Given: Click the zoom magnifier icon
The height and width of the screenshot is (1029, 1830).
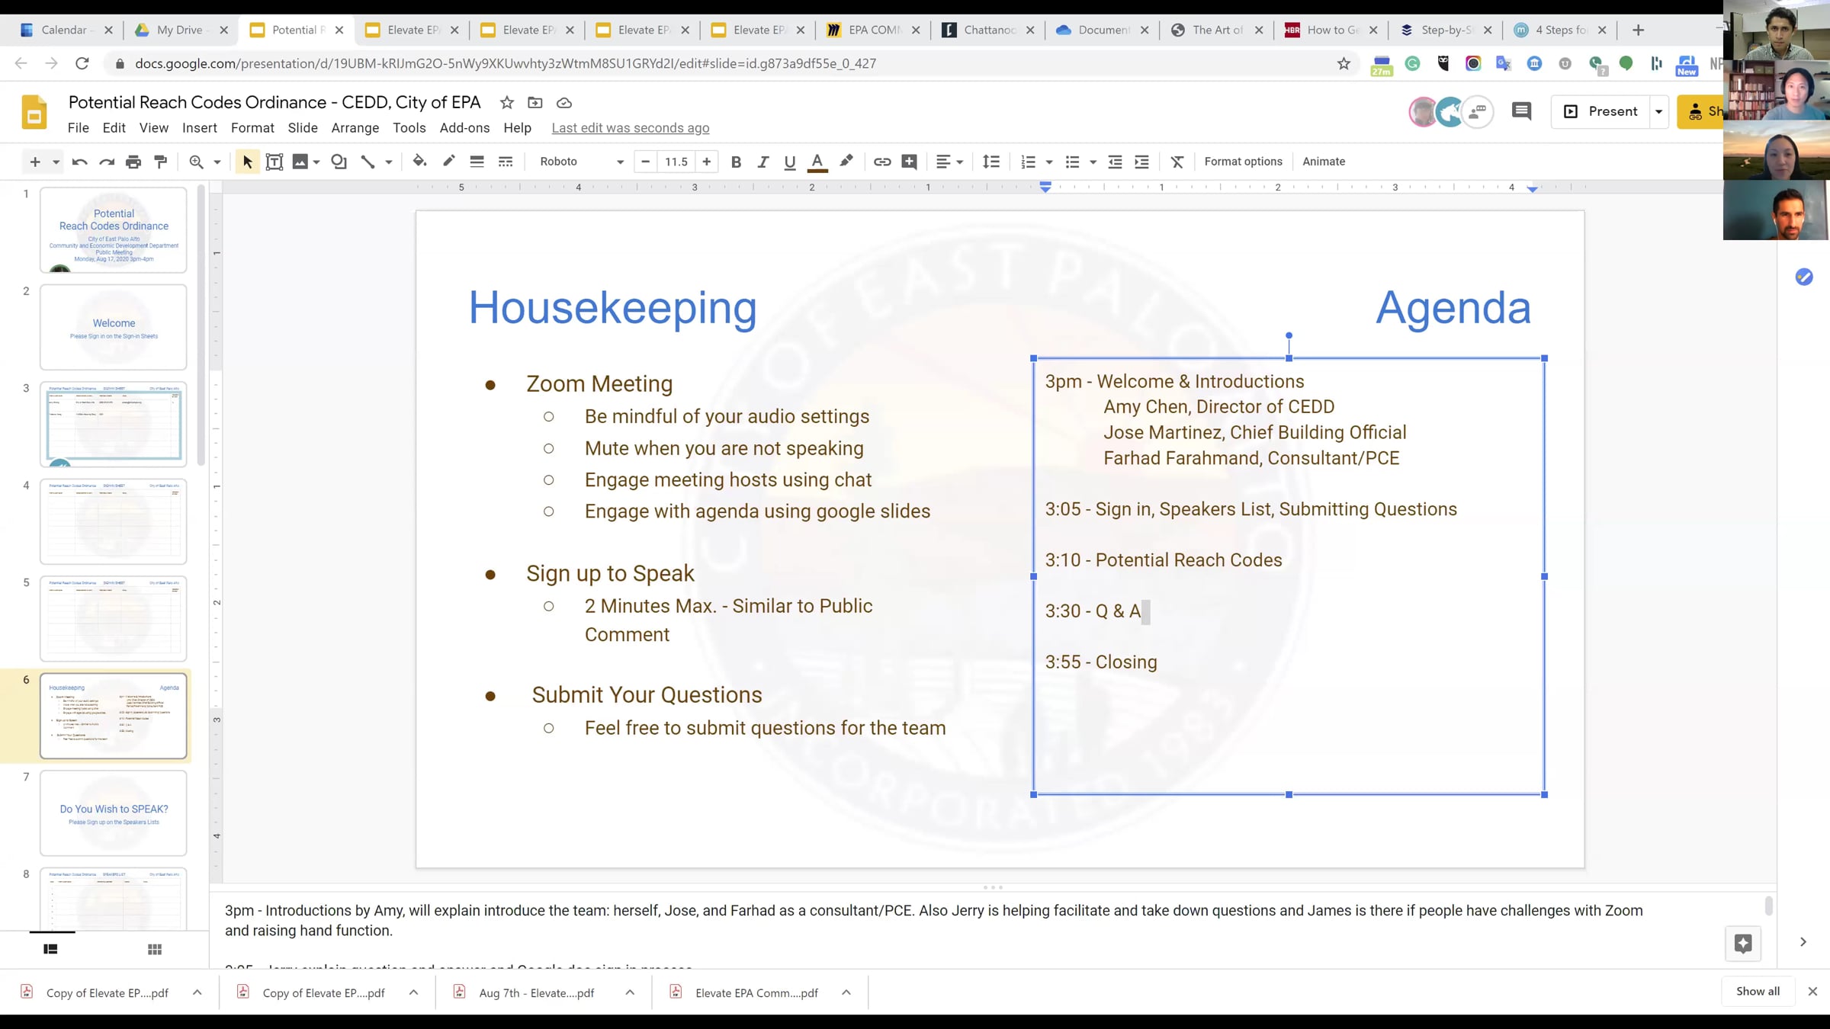Looking at the screenshot, I should coord(196,162).
